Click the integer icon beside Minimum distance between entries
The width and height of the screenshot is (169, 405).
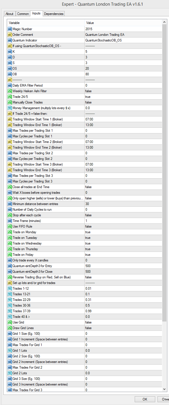click(x=10, y=204)
